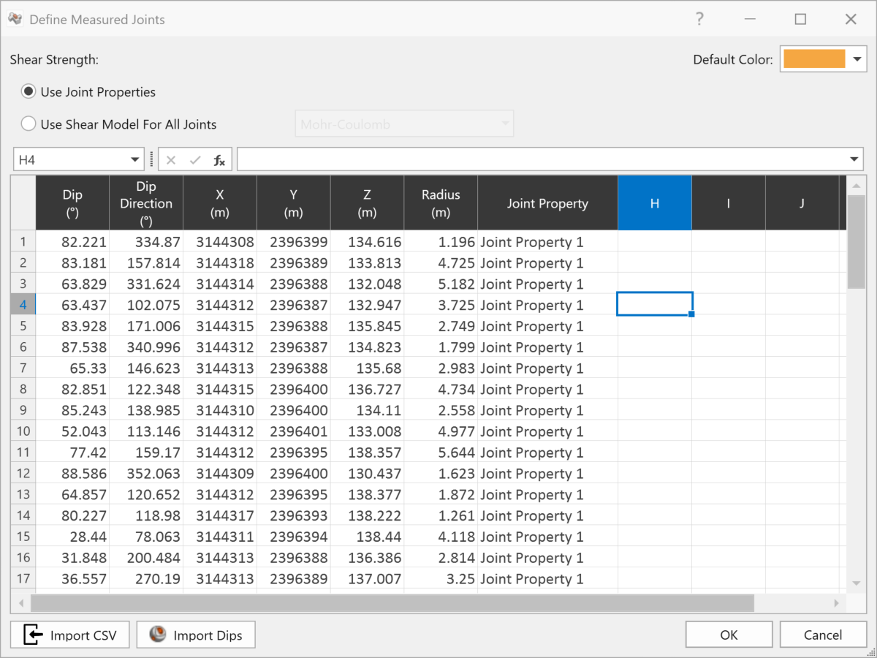The width and height of the screenshot is (877, 658).
Task: Select column J header
Action: (802, 203)
